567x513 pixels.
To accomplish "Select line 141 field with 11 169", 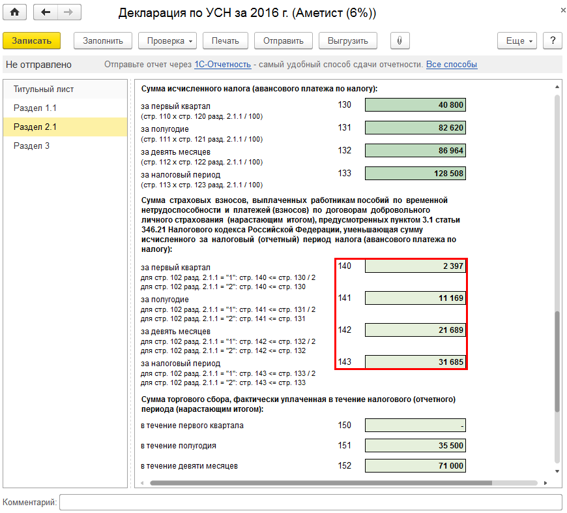I will 415,298.
